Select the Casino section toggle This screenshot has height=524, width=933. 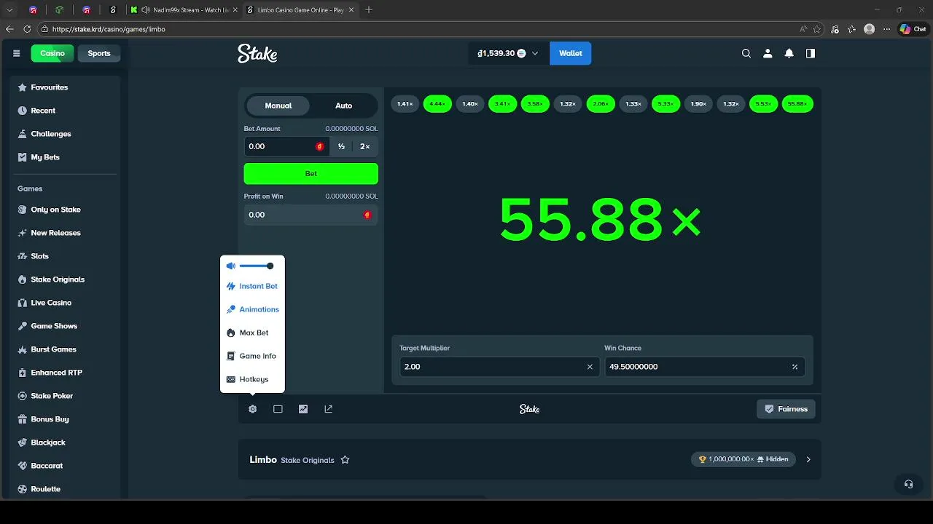52,53
